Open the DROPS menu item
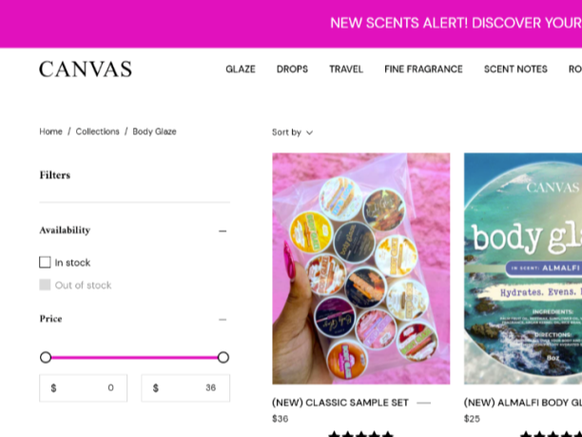Image resolution: width=582 pixels, height=437 pixels. pos(292,70)
